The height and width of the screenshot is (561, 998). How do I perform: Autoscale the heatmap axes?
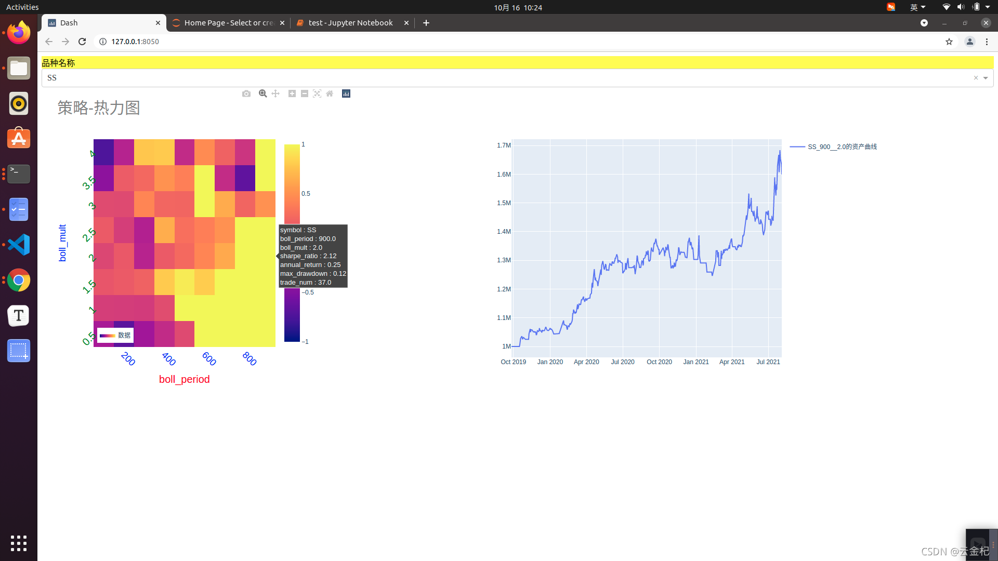point(317,94)
